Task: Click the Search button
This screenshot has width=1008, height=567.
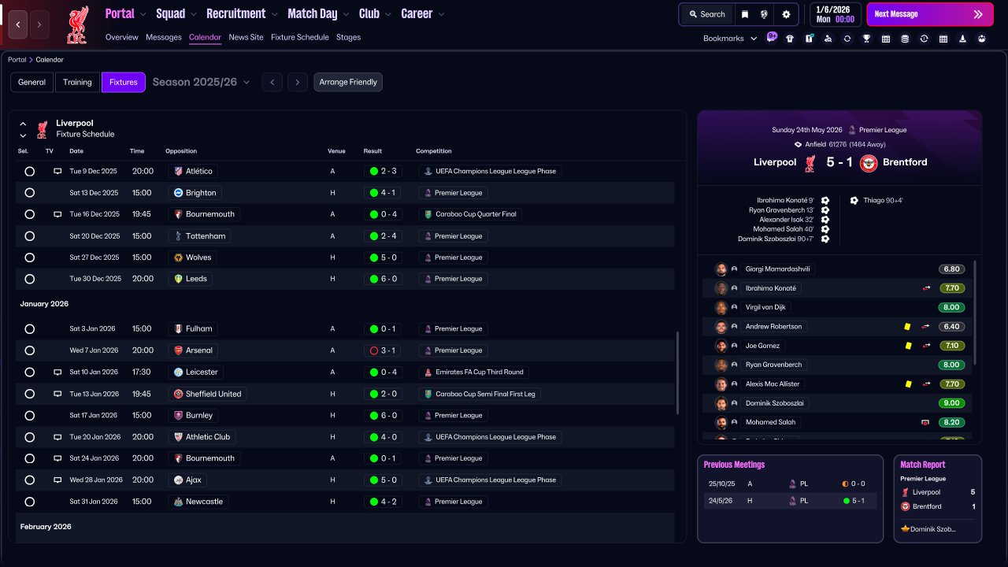Action: [x=706, y=14]
